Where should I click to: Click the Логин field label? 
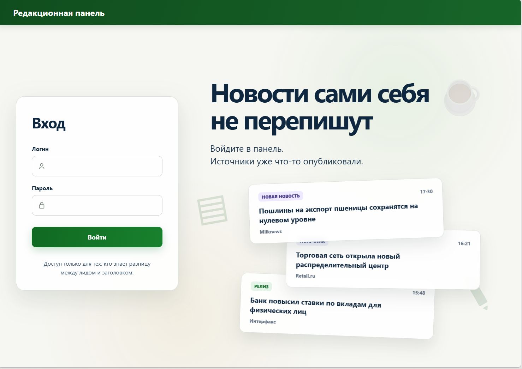[40, 149]
